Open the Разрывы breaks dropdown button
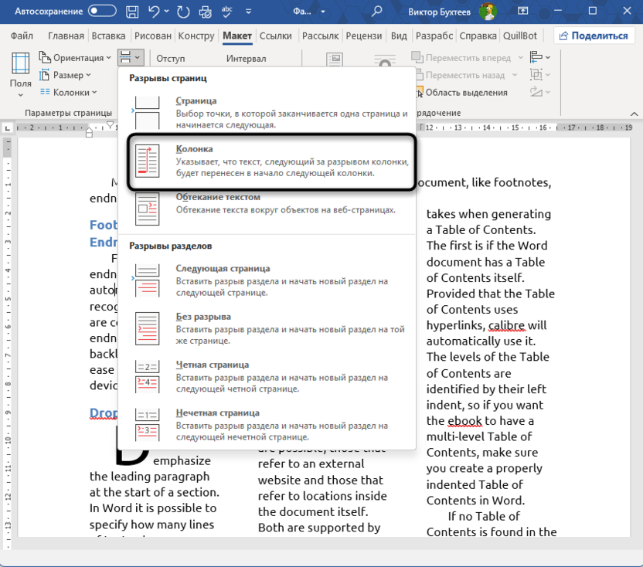Image resolution: width=643 pixels, height=567 pixels. coord(130,58)
